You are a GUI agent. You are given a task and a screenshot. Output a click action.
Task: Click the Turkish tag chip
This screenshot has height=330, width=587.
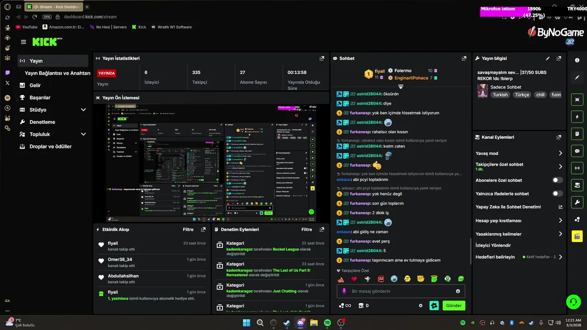coord(500,95)
